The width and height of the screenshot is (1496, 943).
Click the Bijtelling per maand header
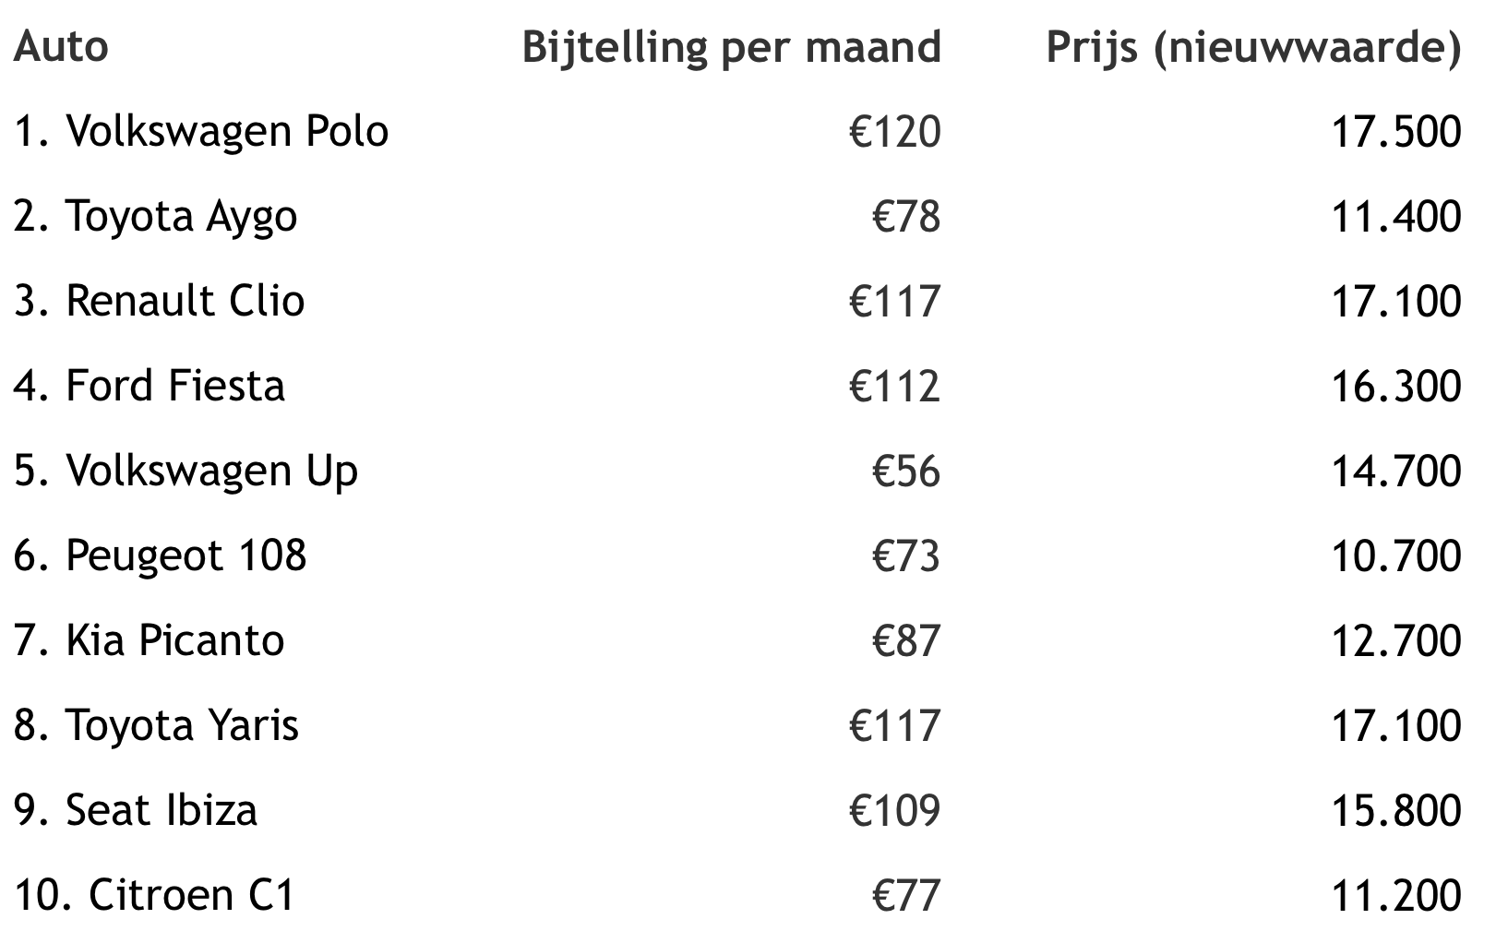click(731, 46)
